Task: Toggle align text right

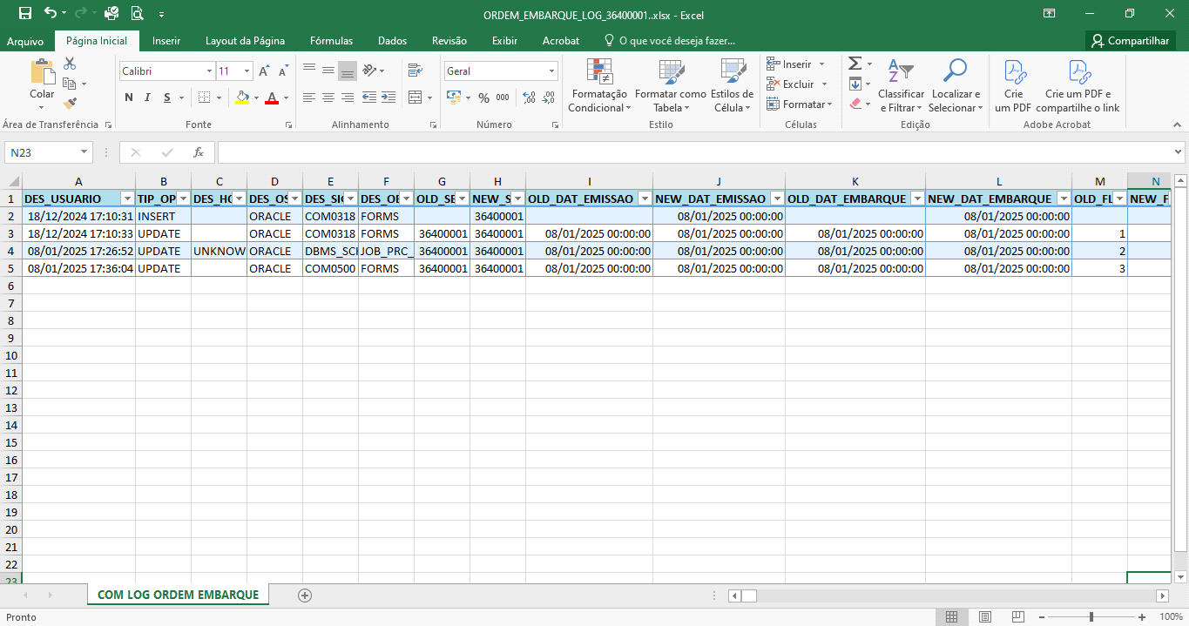Action: [x=348, y=98]
